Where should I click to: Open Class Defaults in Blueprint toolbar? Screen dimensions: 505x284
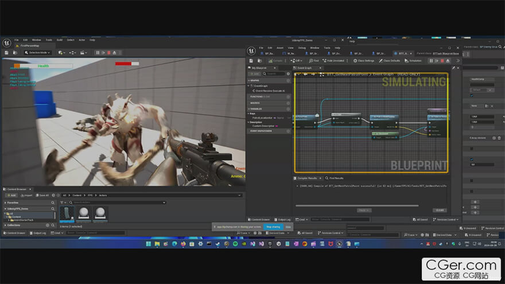click(x=390, y=61)
